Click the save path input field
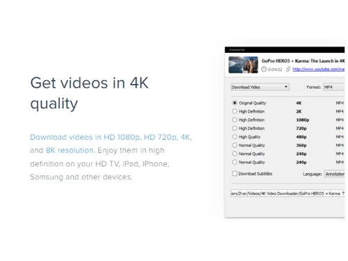348x261 pixels. [x=287, y=193]
